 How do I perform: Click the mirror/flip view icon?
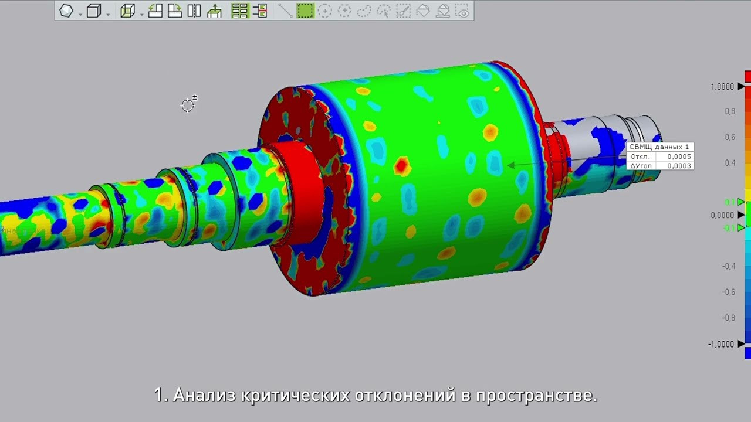pyautogui.click(x=194, y=11)
